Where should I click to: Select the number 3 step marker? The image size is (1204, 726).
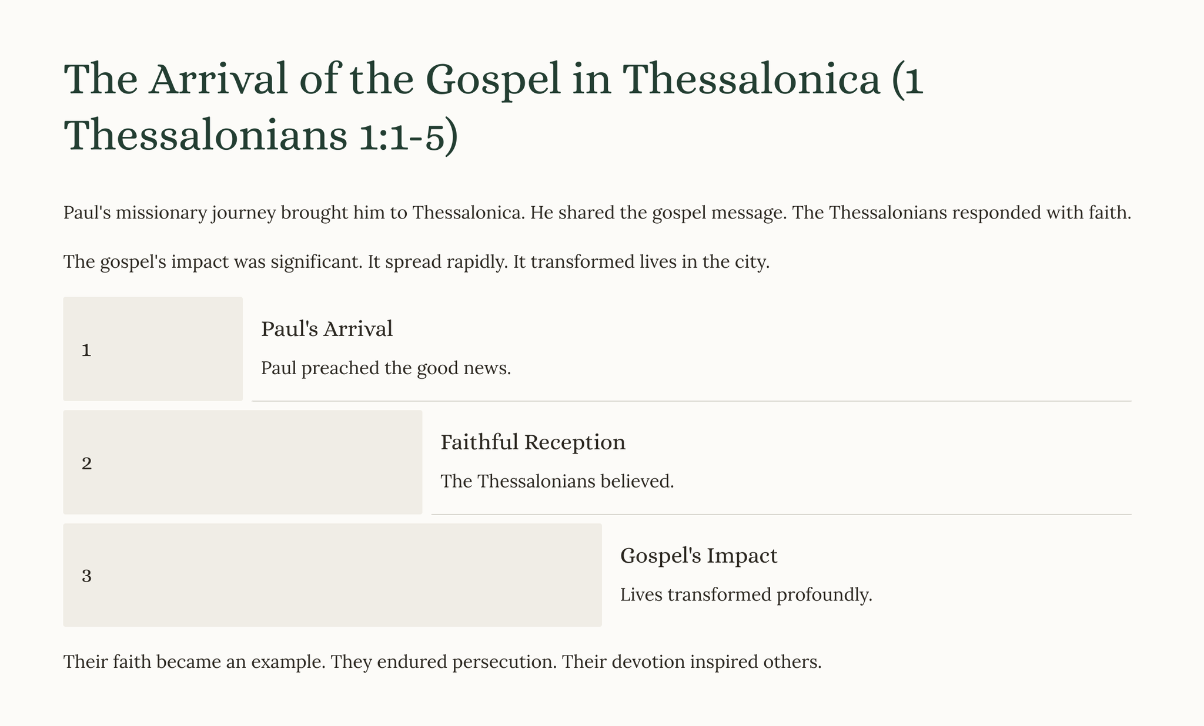86,576
